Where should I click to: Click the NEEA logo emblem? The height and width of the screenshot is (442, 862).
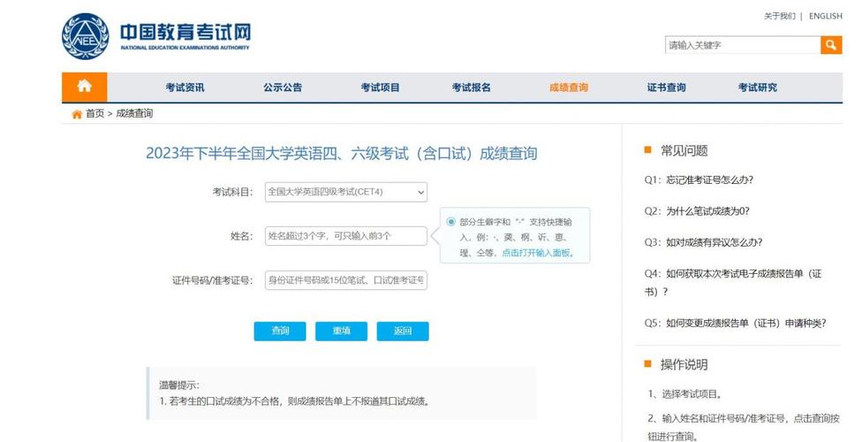click(85, 36)
